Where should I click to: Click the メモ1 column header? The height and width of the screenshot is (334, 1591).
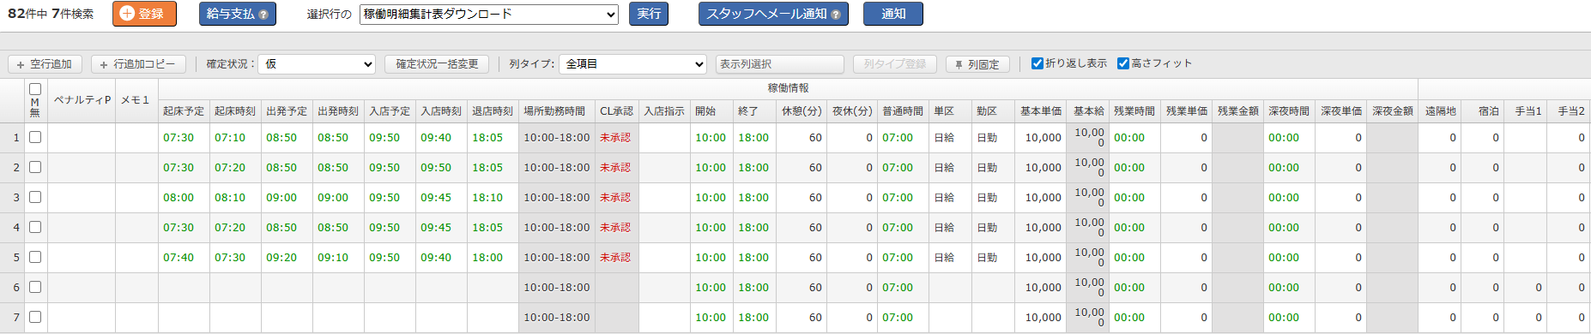[136, 100]
